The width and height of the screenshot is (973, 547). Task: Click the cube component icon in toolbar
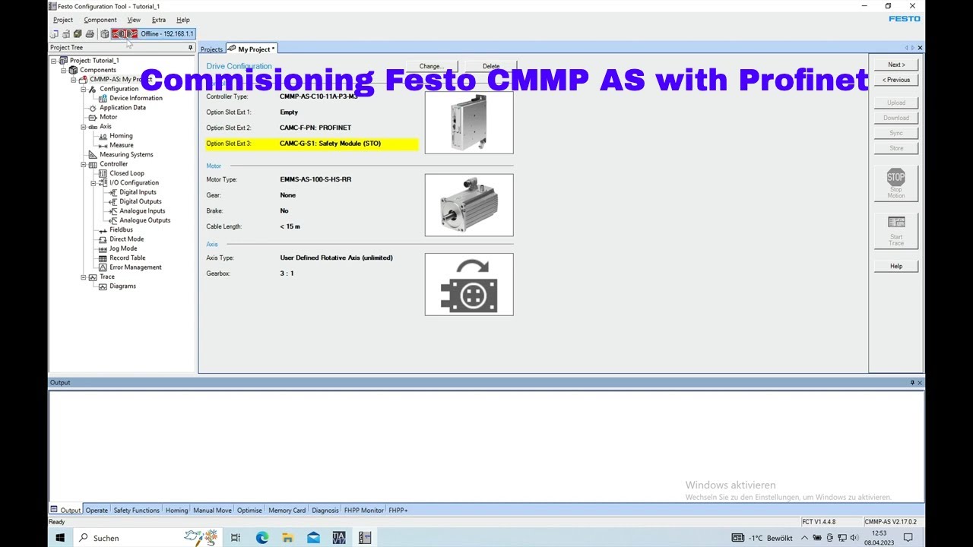(x=105, y=34)
